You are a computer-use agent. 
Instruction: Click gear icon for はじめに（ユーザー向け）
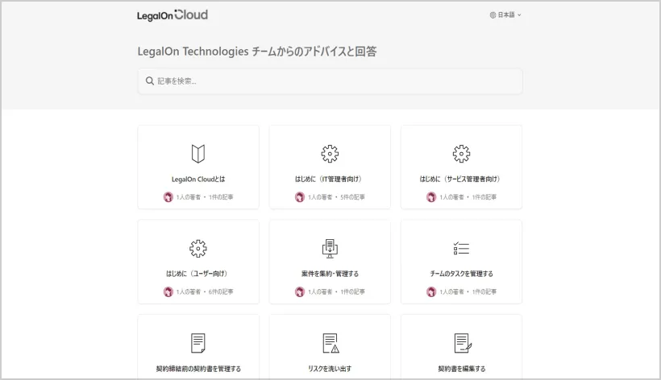pos(198,248)
